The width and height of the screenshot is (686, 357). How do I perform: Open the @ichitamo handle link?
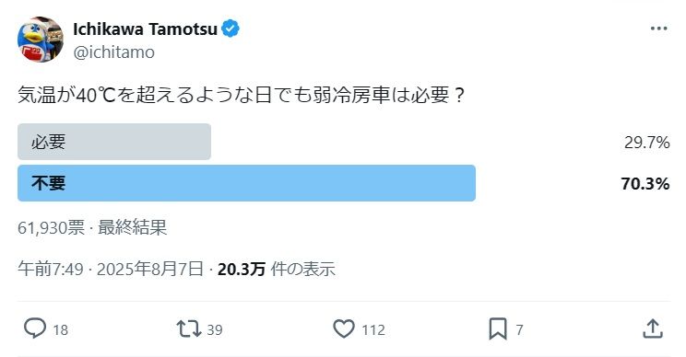click(x=113, y=52)
